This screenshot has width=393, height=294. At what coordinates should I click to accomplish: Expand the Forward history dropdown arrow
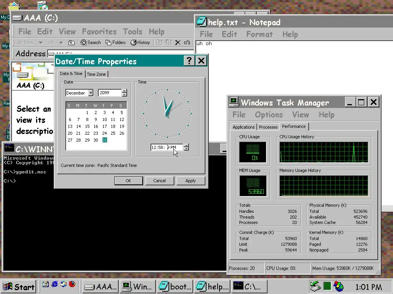tap(61, 43)
